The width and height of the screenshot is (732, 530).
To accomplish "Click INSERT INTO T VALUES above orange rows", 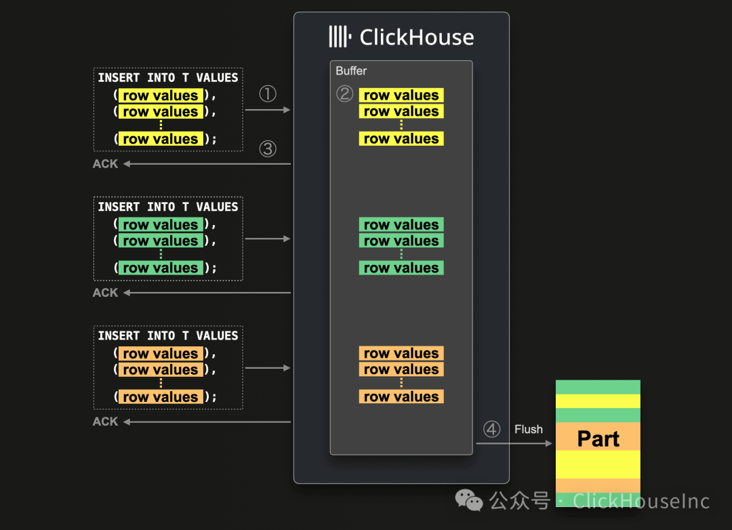I will (x=168, y=335).
